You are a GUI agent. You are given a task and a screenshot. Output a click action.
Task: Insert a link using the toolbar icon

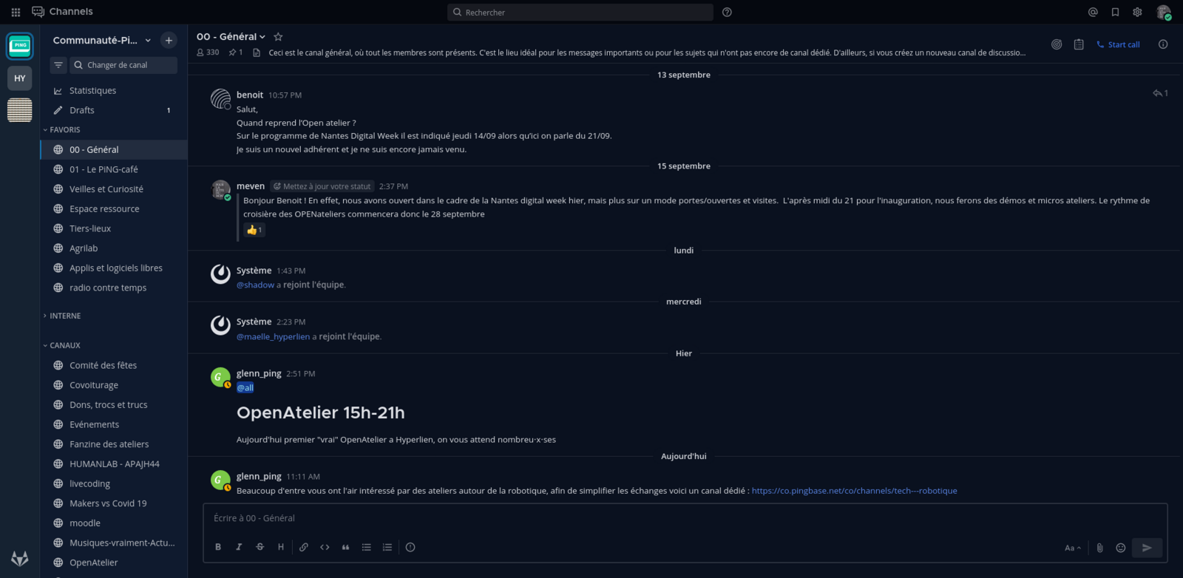(x=304, y=547)
